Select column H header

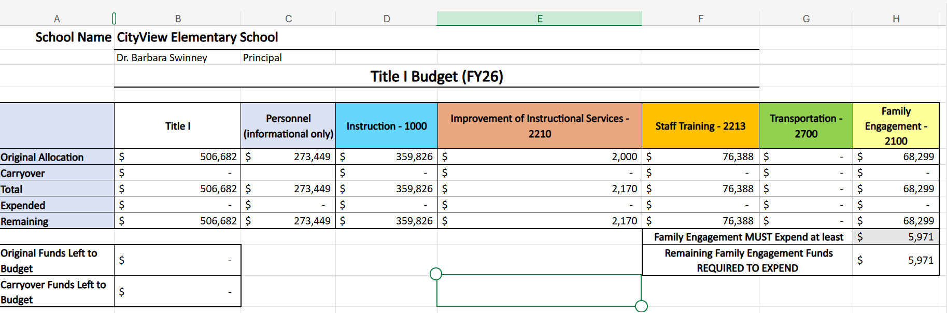point(896,19)
